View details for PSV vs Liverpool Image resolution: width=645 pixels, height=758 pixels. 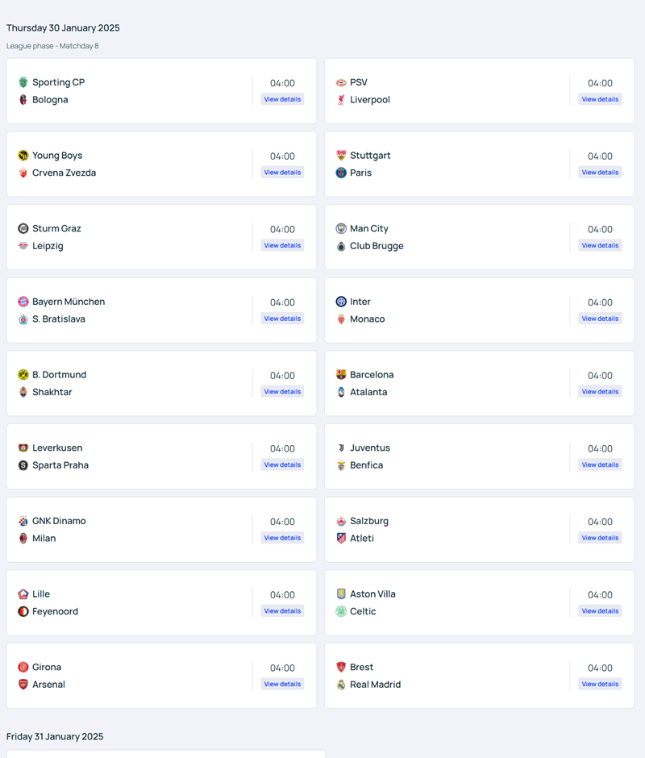coord(600,99)
